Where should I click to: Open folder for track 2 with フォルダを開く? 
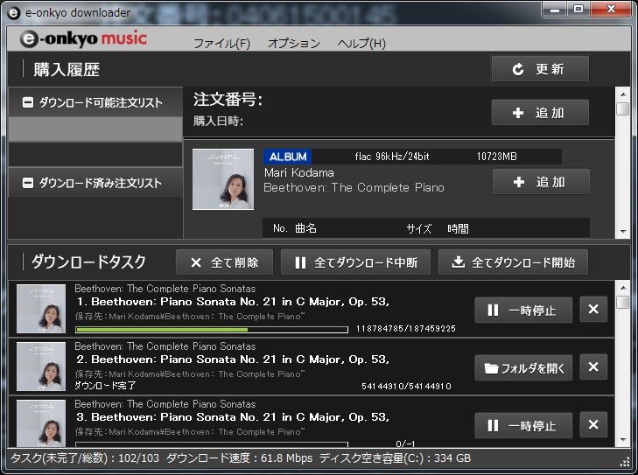[x=523, y=368]
